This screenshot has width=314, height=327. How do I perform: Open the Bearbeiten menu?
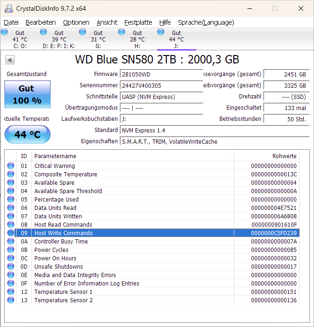click(x=41, y=22)
